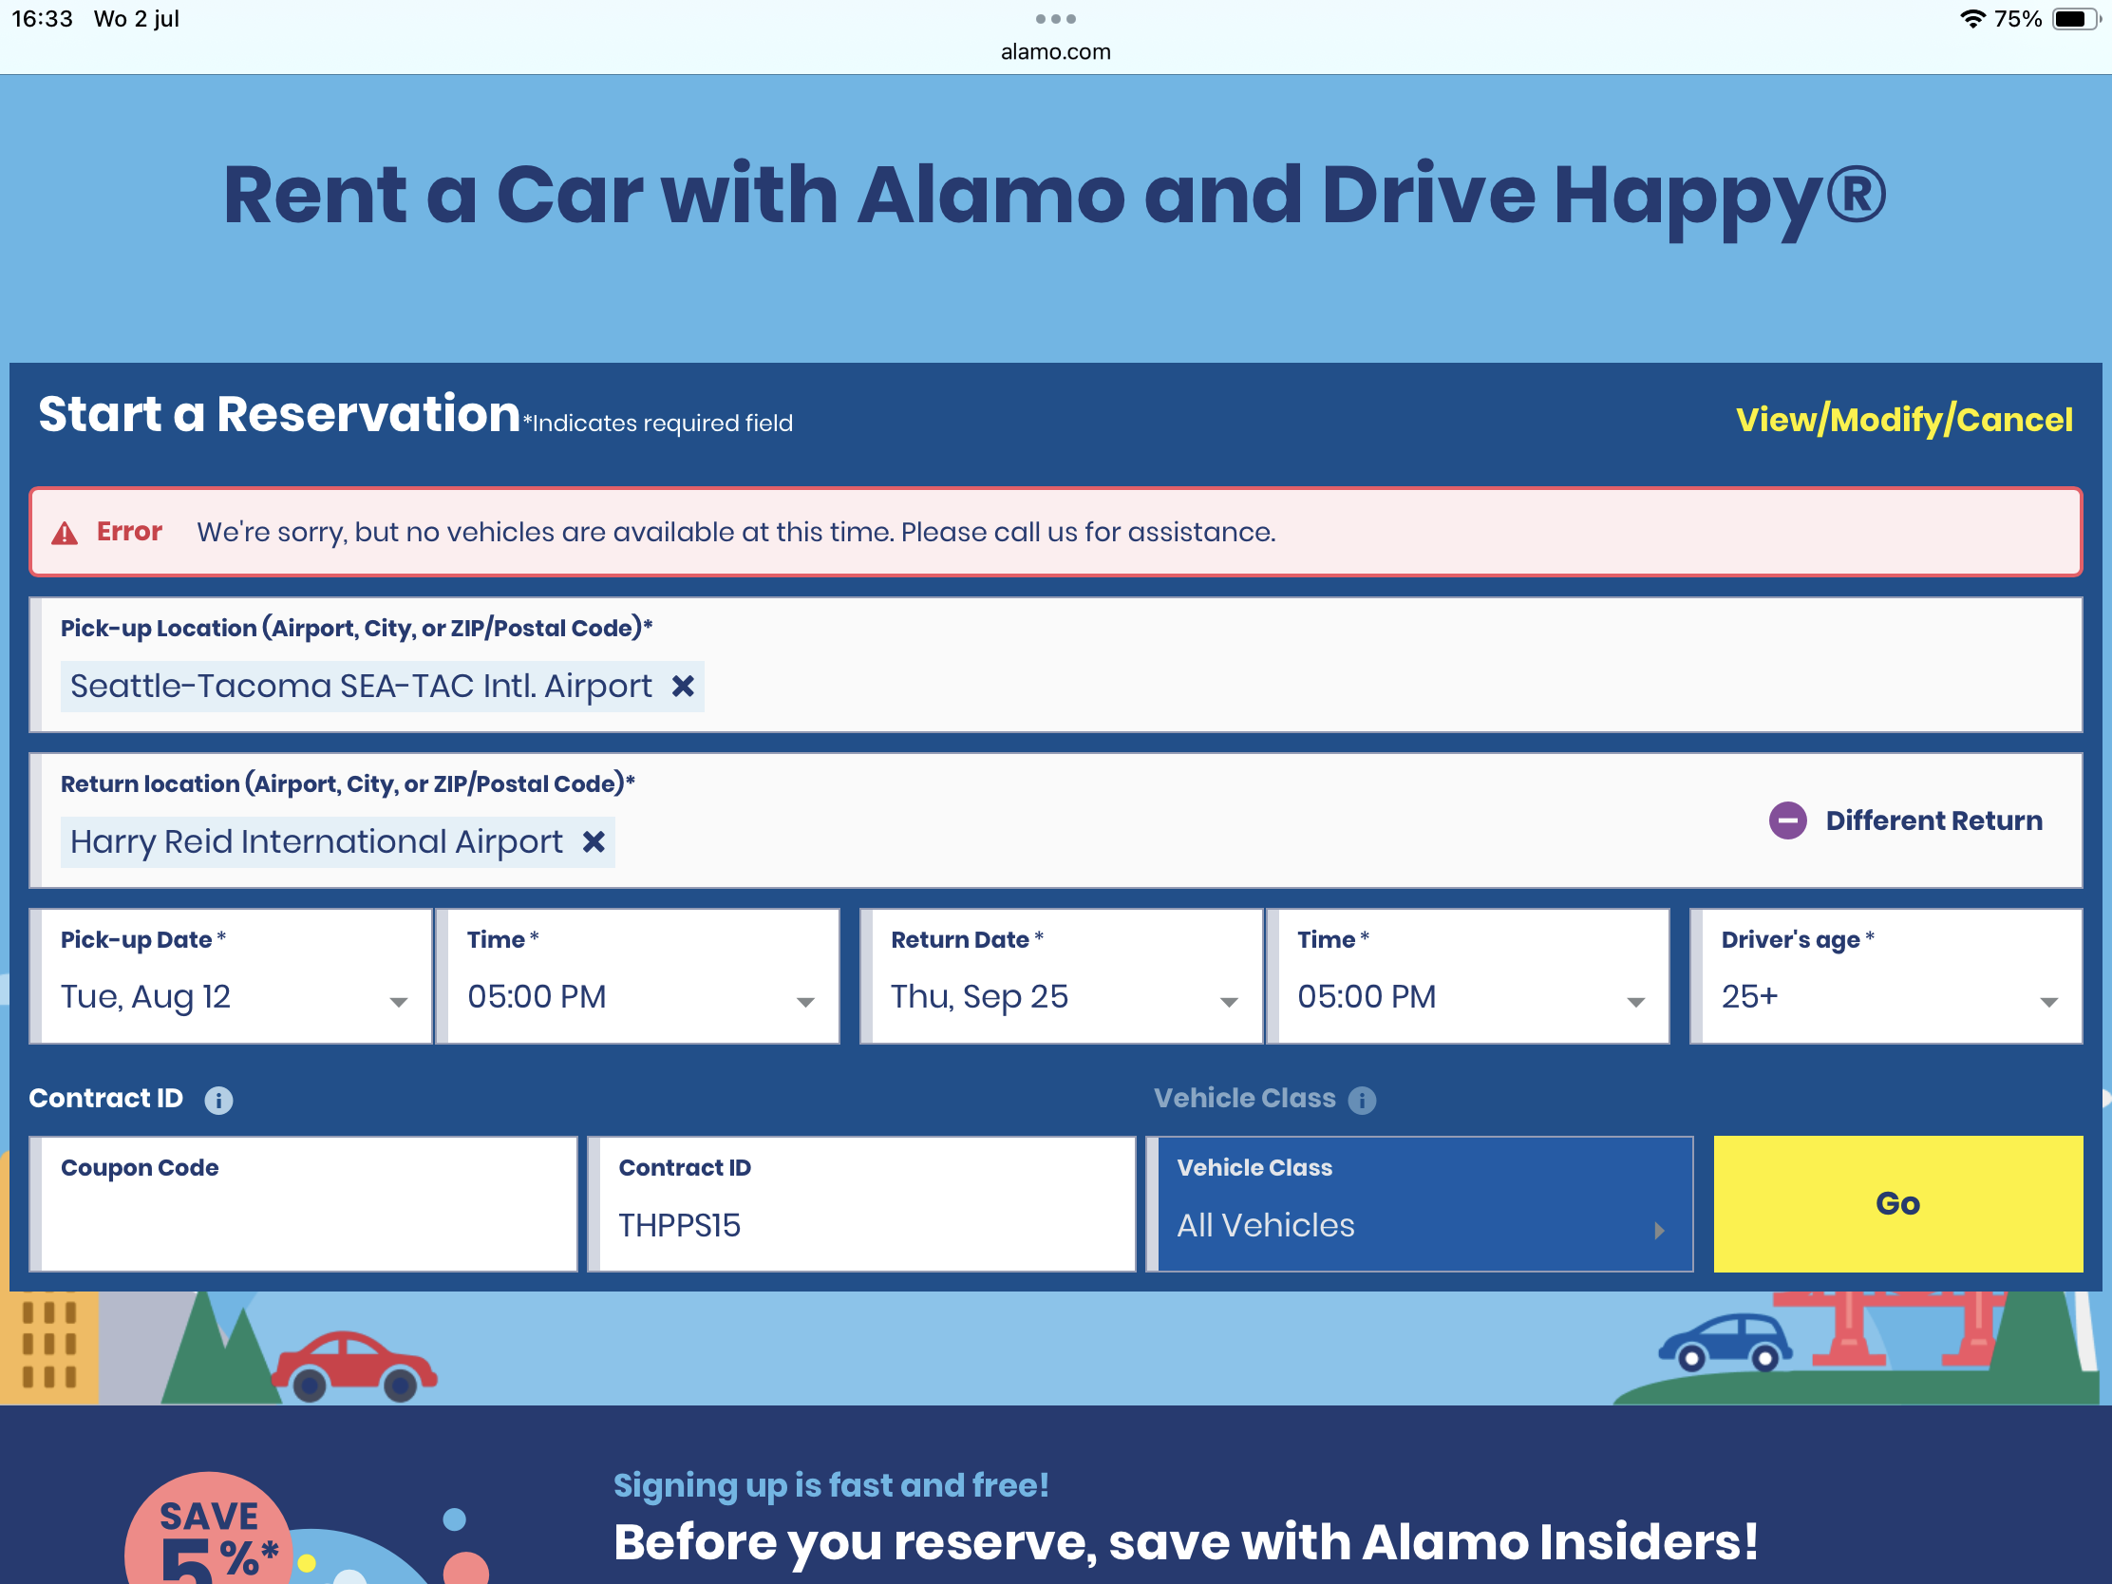The width and height of the screenshot is (2112, 1584).
Task: Tap the Wi-Fi status icon
Action: (x=1971, y=19)
